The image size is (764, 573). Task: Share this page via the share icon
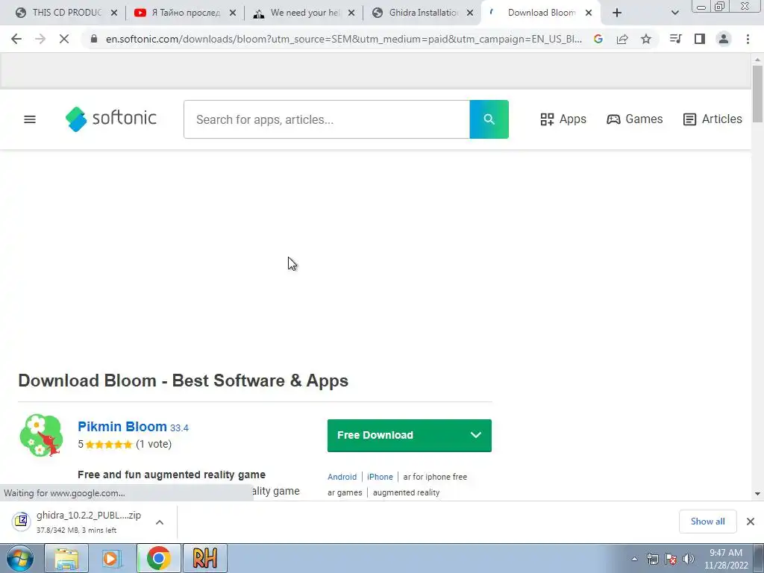point(622,39)
